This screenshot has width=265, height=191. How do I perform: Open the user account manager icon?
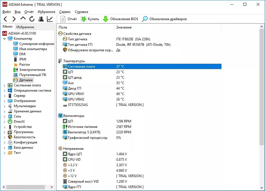pos(41,19)
